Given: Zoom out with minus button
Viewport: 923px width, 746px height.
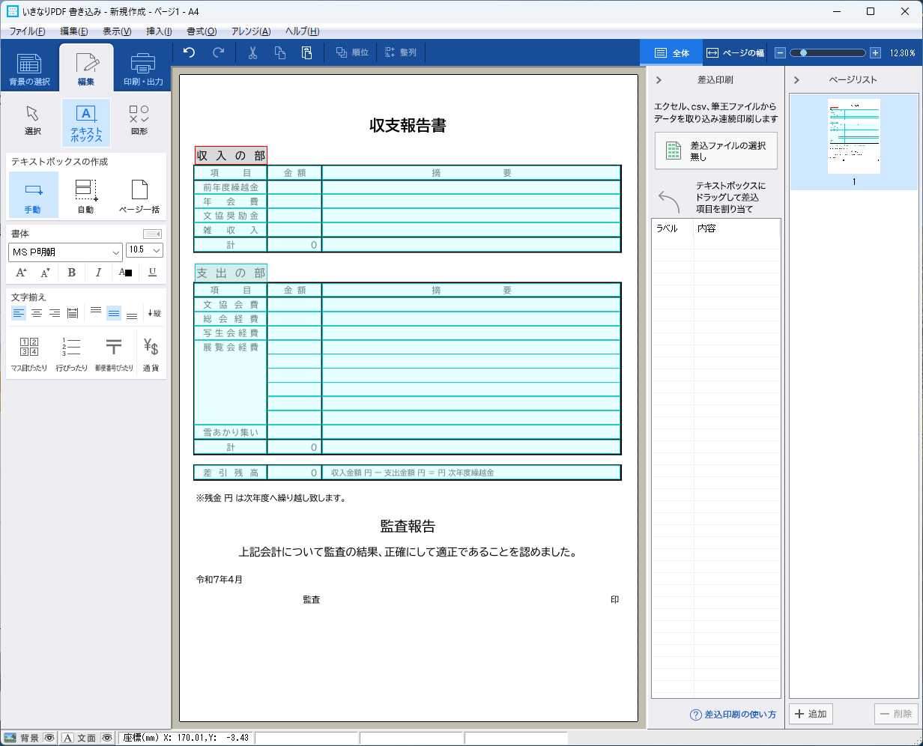Looking at the screenshot, I should [x=780, y=53].
